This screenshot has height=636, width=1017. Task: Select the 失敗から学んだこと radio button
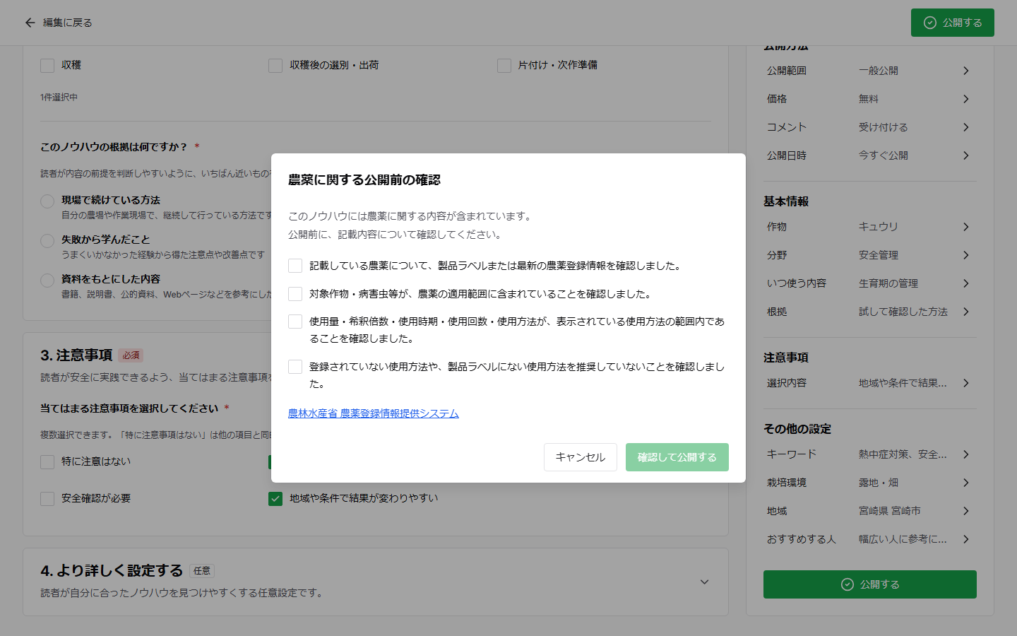point(47,241)
